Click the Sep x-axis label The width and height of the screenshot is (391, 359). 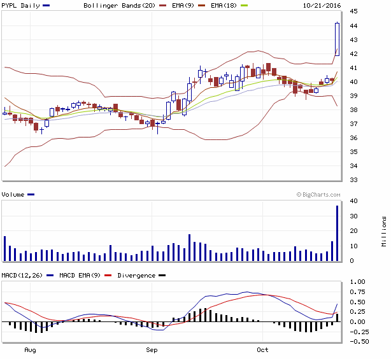[x=152, y=350]
